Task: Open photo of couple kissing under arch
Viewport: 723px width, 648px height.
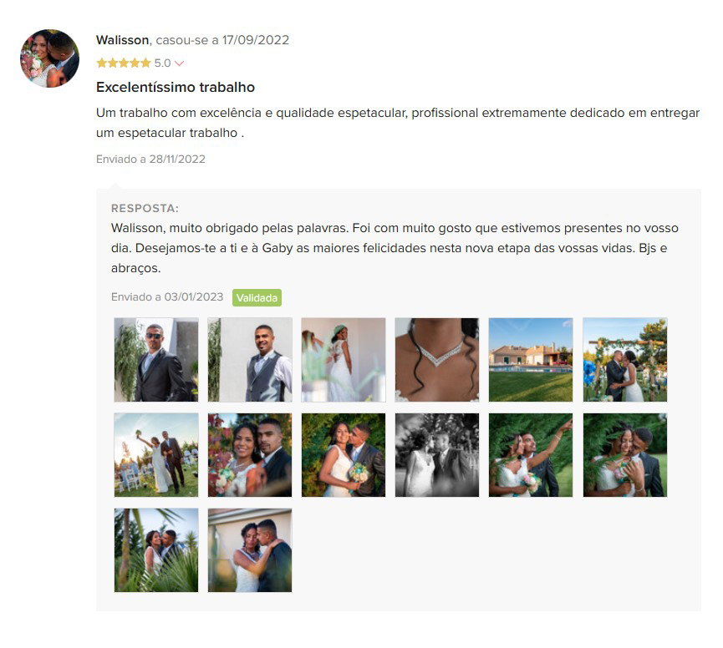Action: (x=624, y=360)
